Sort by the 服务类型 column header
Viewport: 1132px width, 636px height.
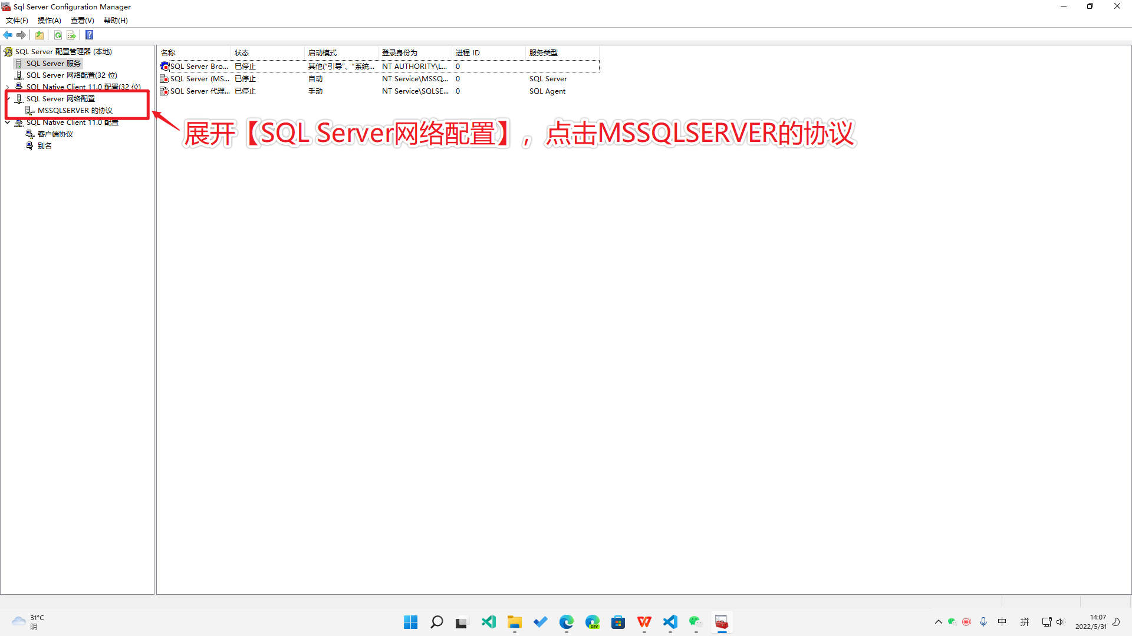(x=562, y=52)
